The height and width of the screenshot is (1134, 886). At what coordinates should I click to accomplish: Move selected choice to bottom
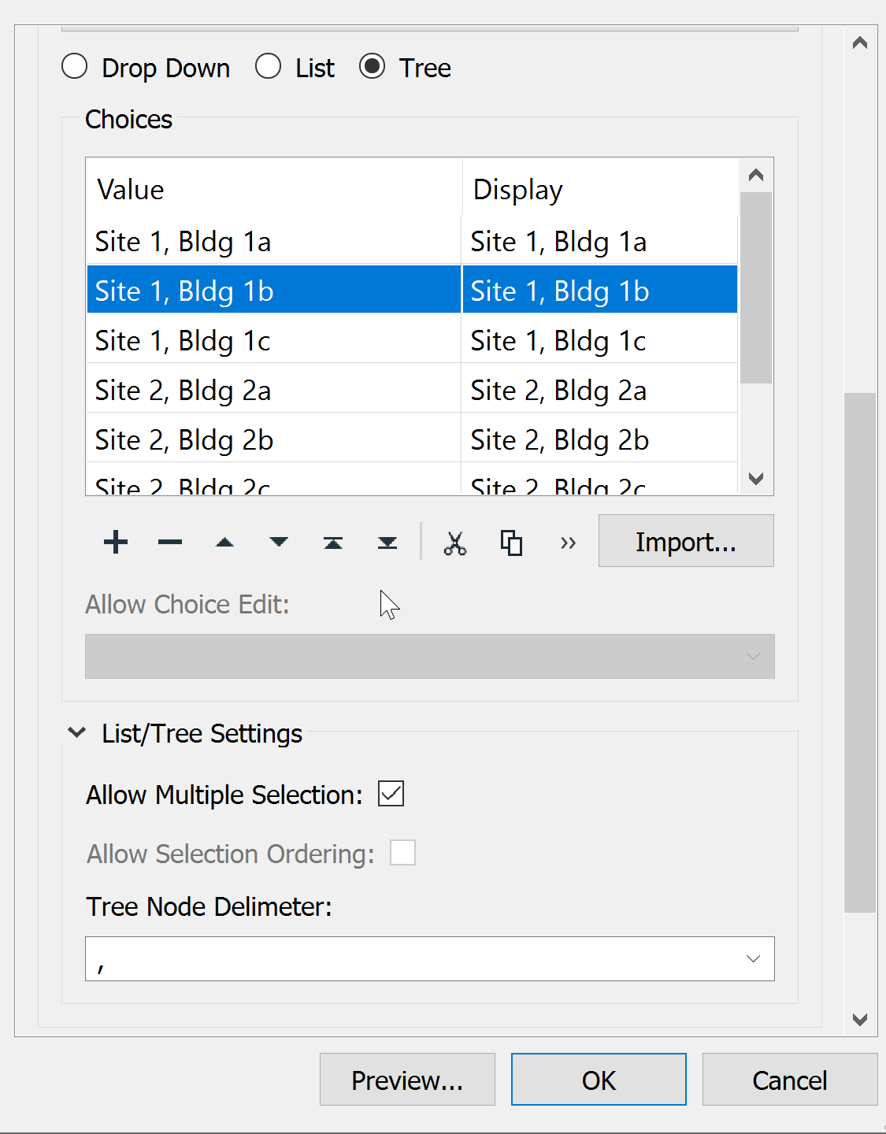point(387,543)
